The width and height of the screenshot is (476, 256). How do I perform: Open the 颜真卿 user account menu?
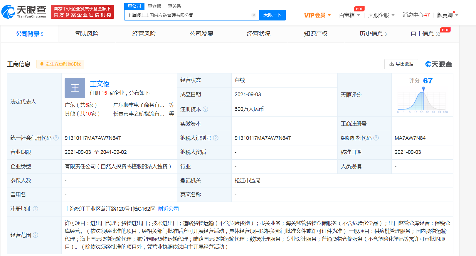(x=448, y=15)
